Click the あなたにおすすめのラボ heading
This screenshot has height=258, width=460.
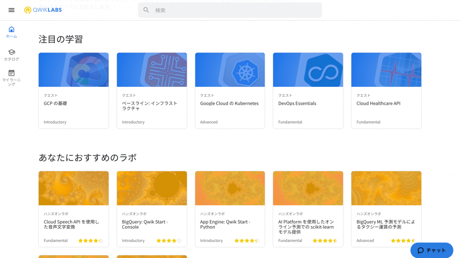(x=88, y=157)
